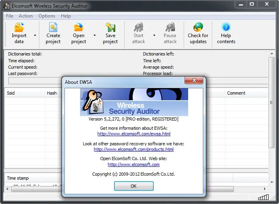Open the elcomsoft.com/products.html link
This screenshot has width=279, height=204.
134,149
